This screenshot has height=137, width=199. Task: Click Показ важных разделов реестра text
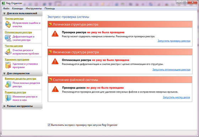[x=26, y=85]
